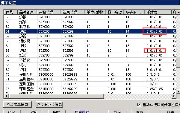Click the 最小变动 column header
The height and width of the screenshot is (113, 180).
pyautogui.click(x=115, y=12)
